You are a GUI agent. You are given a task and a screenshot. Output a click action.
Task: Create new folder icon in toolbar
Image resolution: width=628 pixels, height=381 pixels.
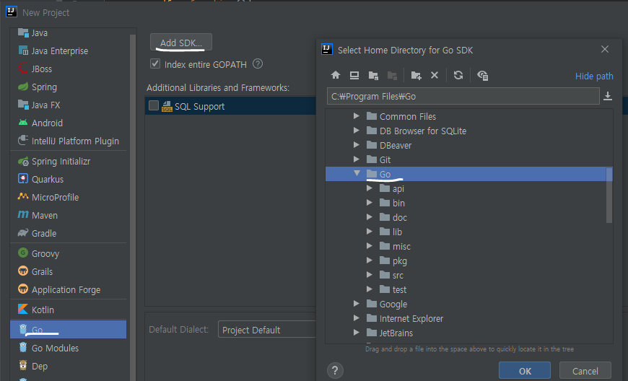click(x=416, y=75)
